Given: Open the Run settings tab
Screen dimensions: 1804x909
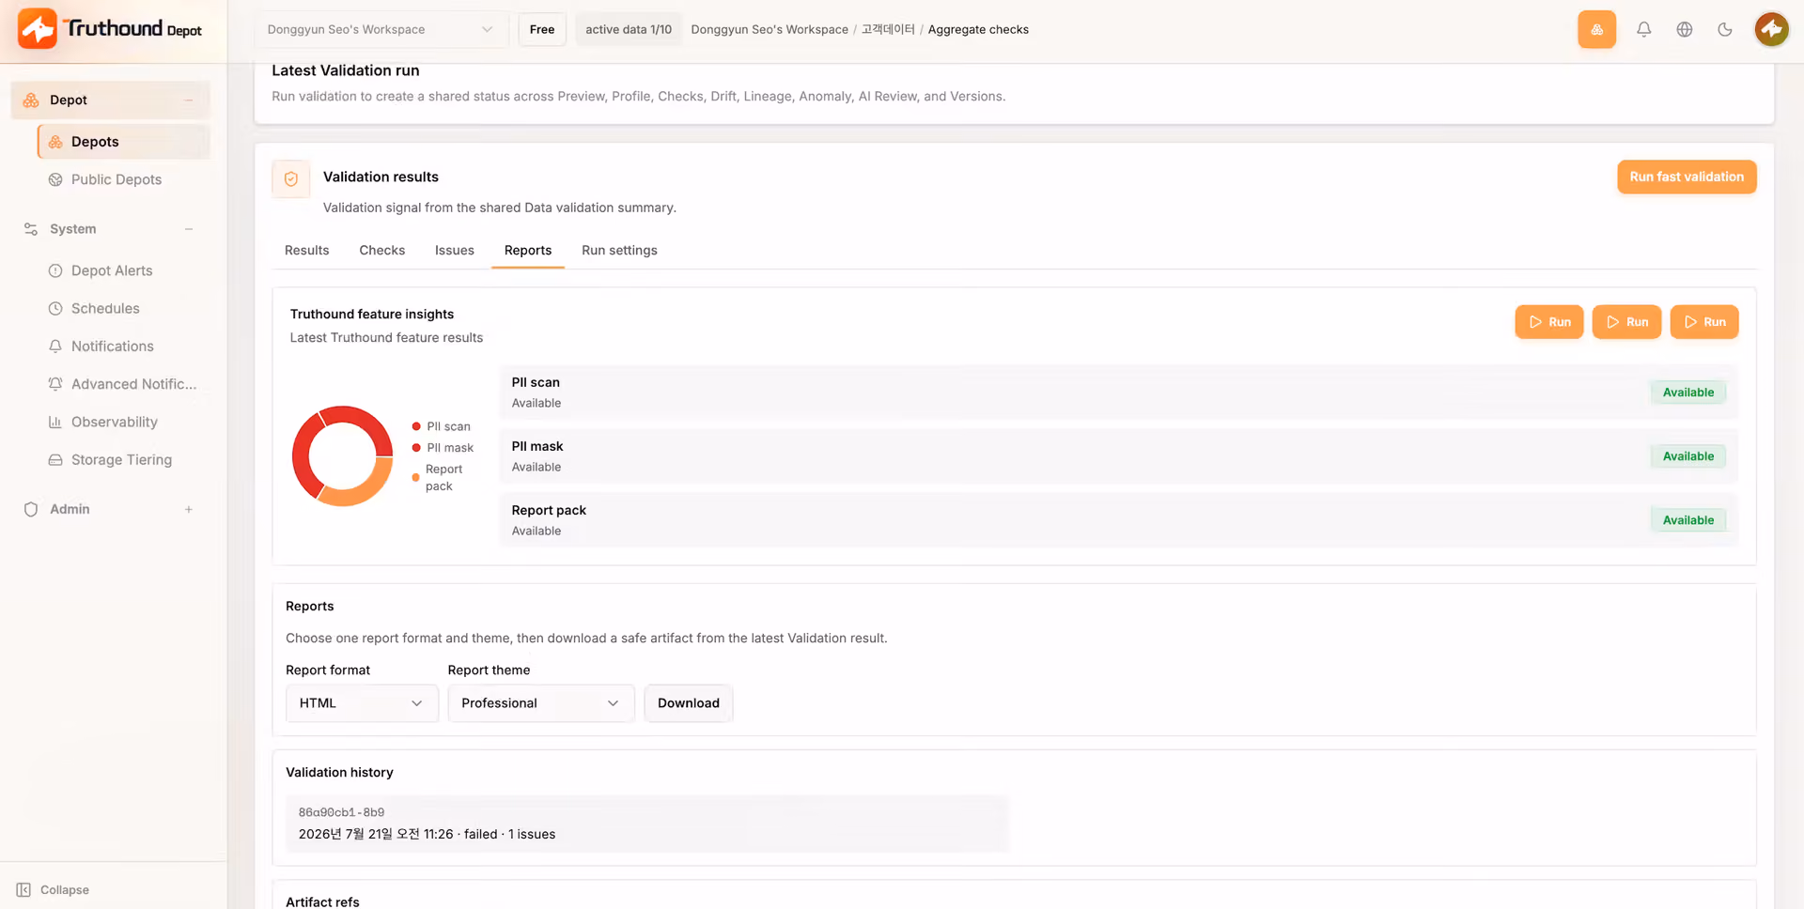Looking at the screenshot, I should (619, 251).
